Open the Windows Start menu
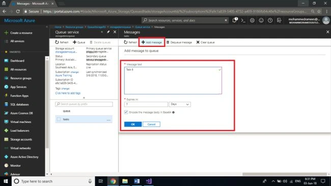This screenshot has height=186, width=331. tap(6, 181)
